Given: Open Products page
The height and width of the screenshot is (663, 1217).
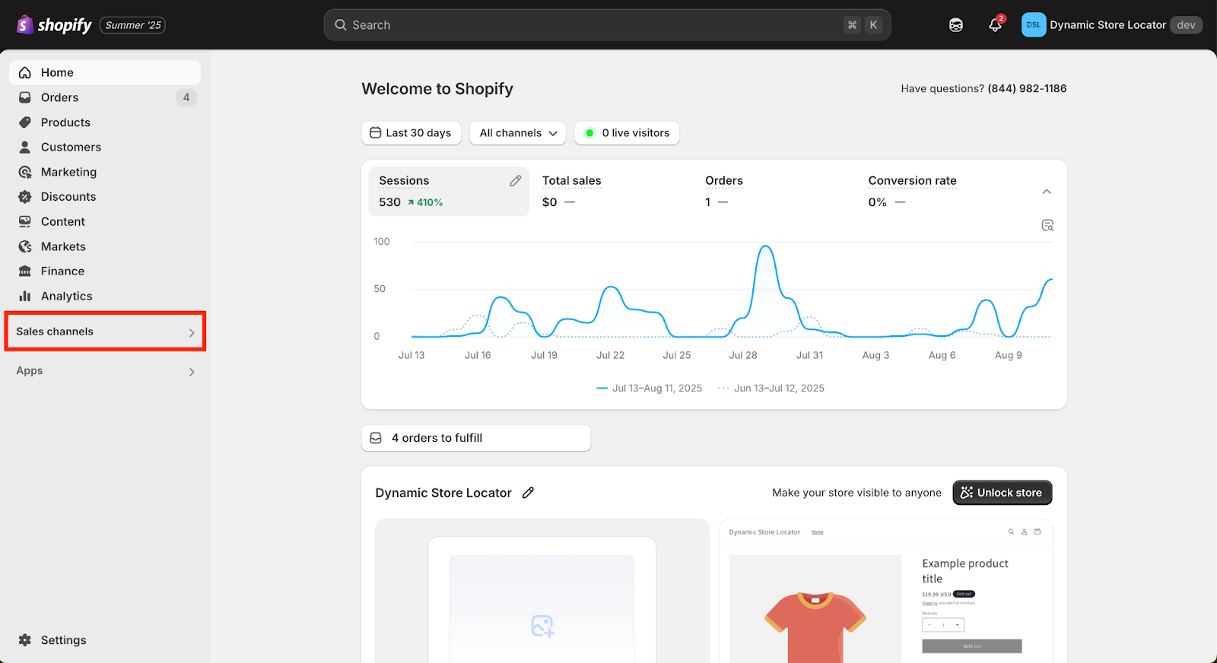Looking at the screenshot, I should (x=105, y=122).
